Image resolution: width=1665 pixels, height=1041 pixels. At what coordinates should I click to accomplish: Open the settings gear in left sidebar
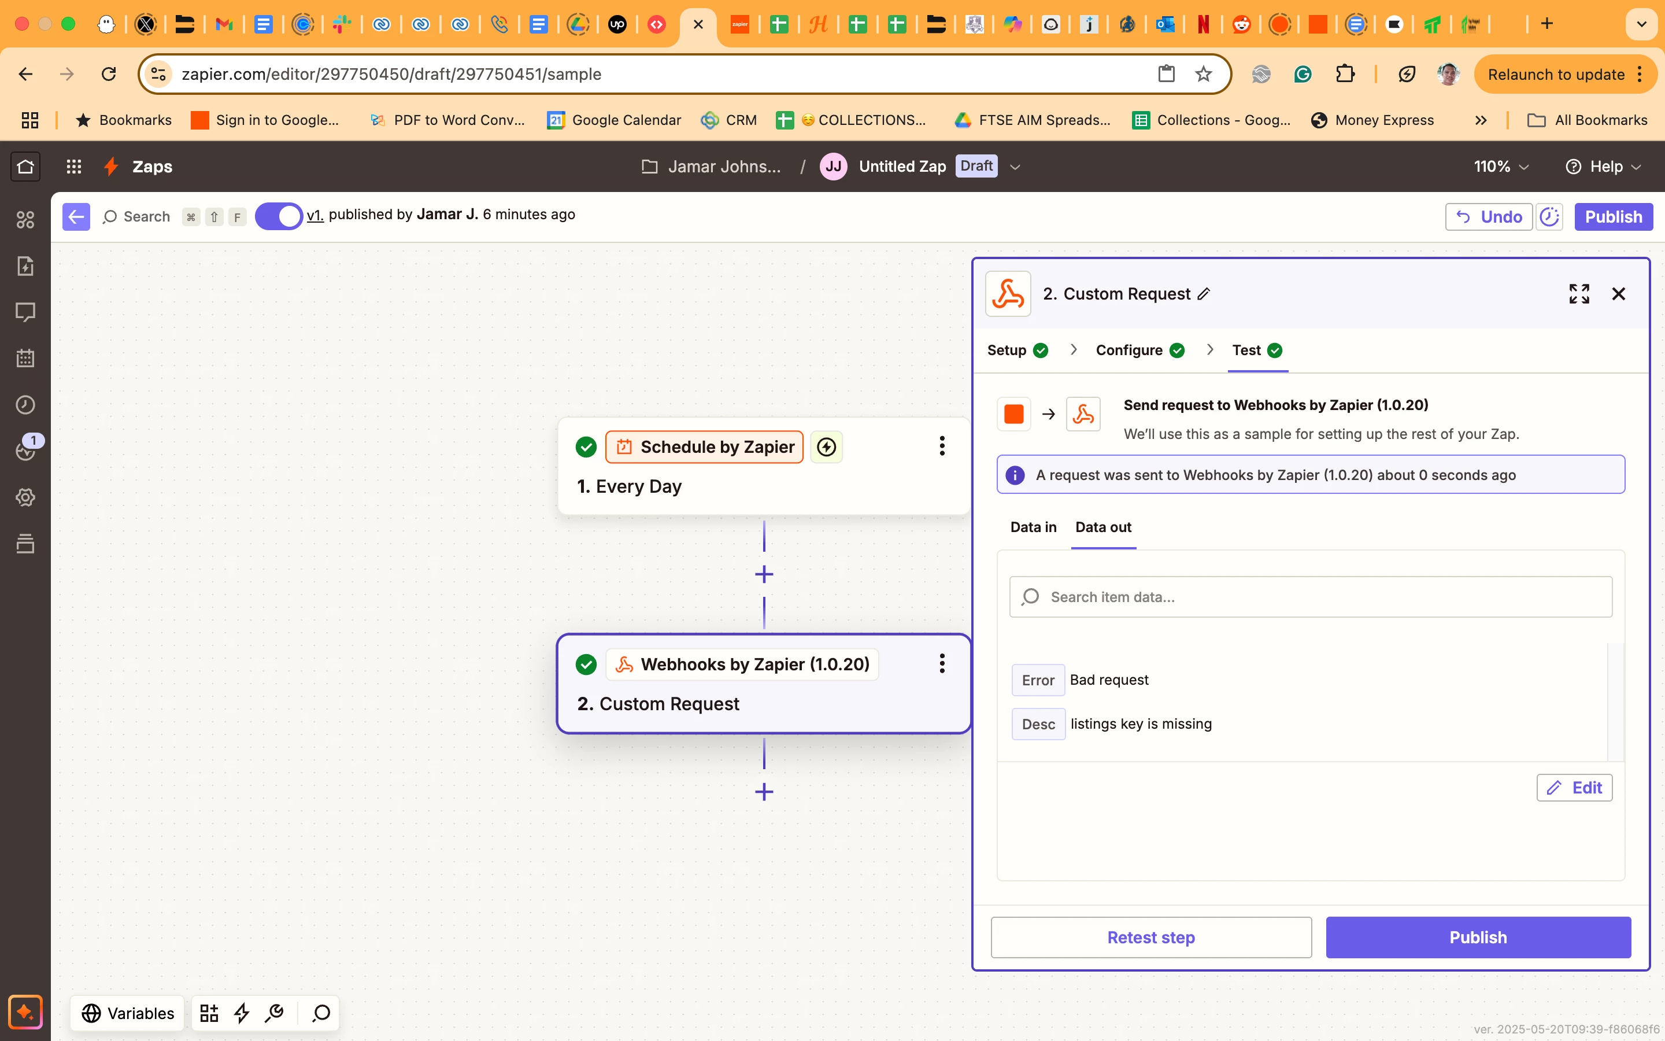(x=25, y=497)
